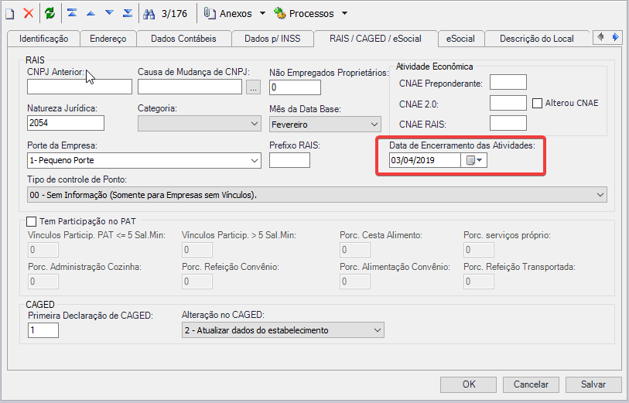Click the ellipsis button beside Causa de Mudança
The image size is (629, 403).
click(253, 87)
